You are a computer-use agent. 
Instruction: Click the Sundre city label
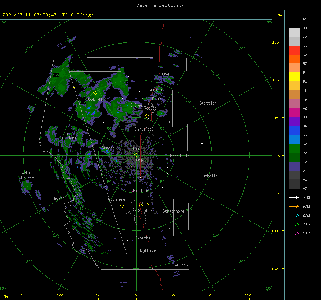pyautogui.click(x=108, y=148)
